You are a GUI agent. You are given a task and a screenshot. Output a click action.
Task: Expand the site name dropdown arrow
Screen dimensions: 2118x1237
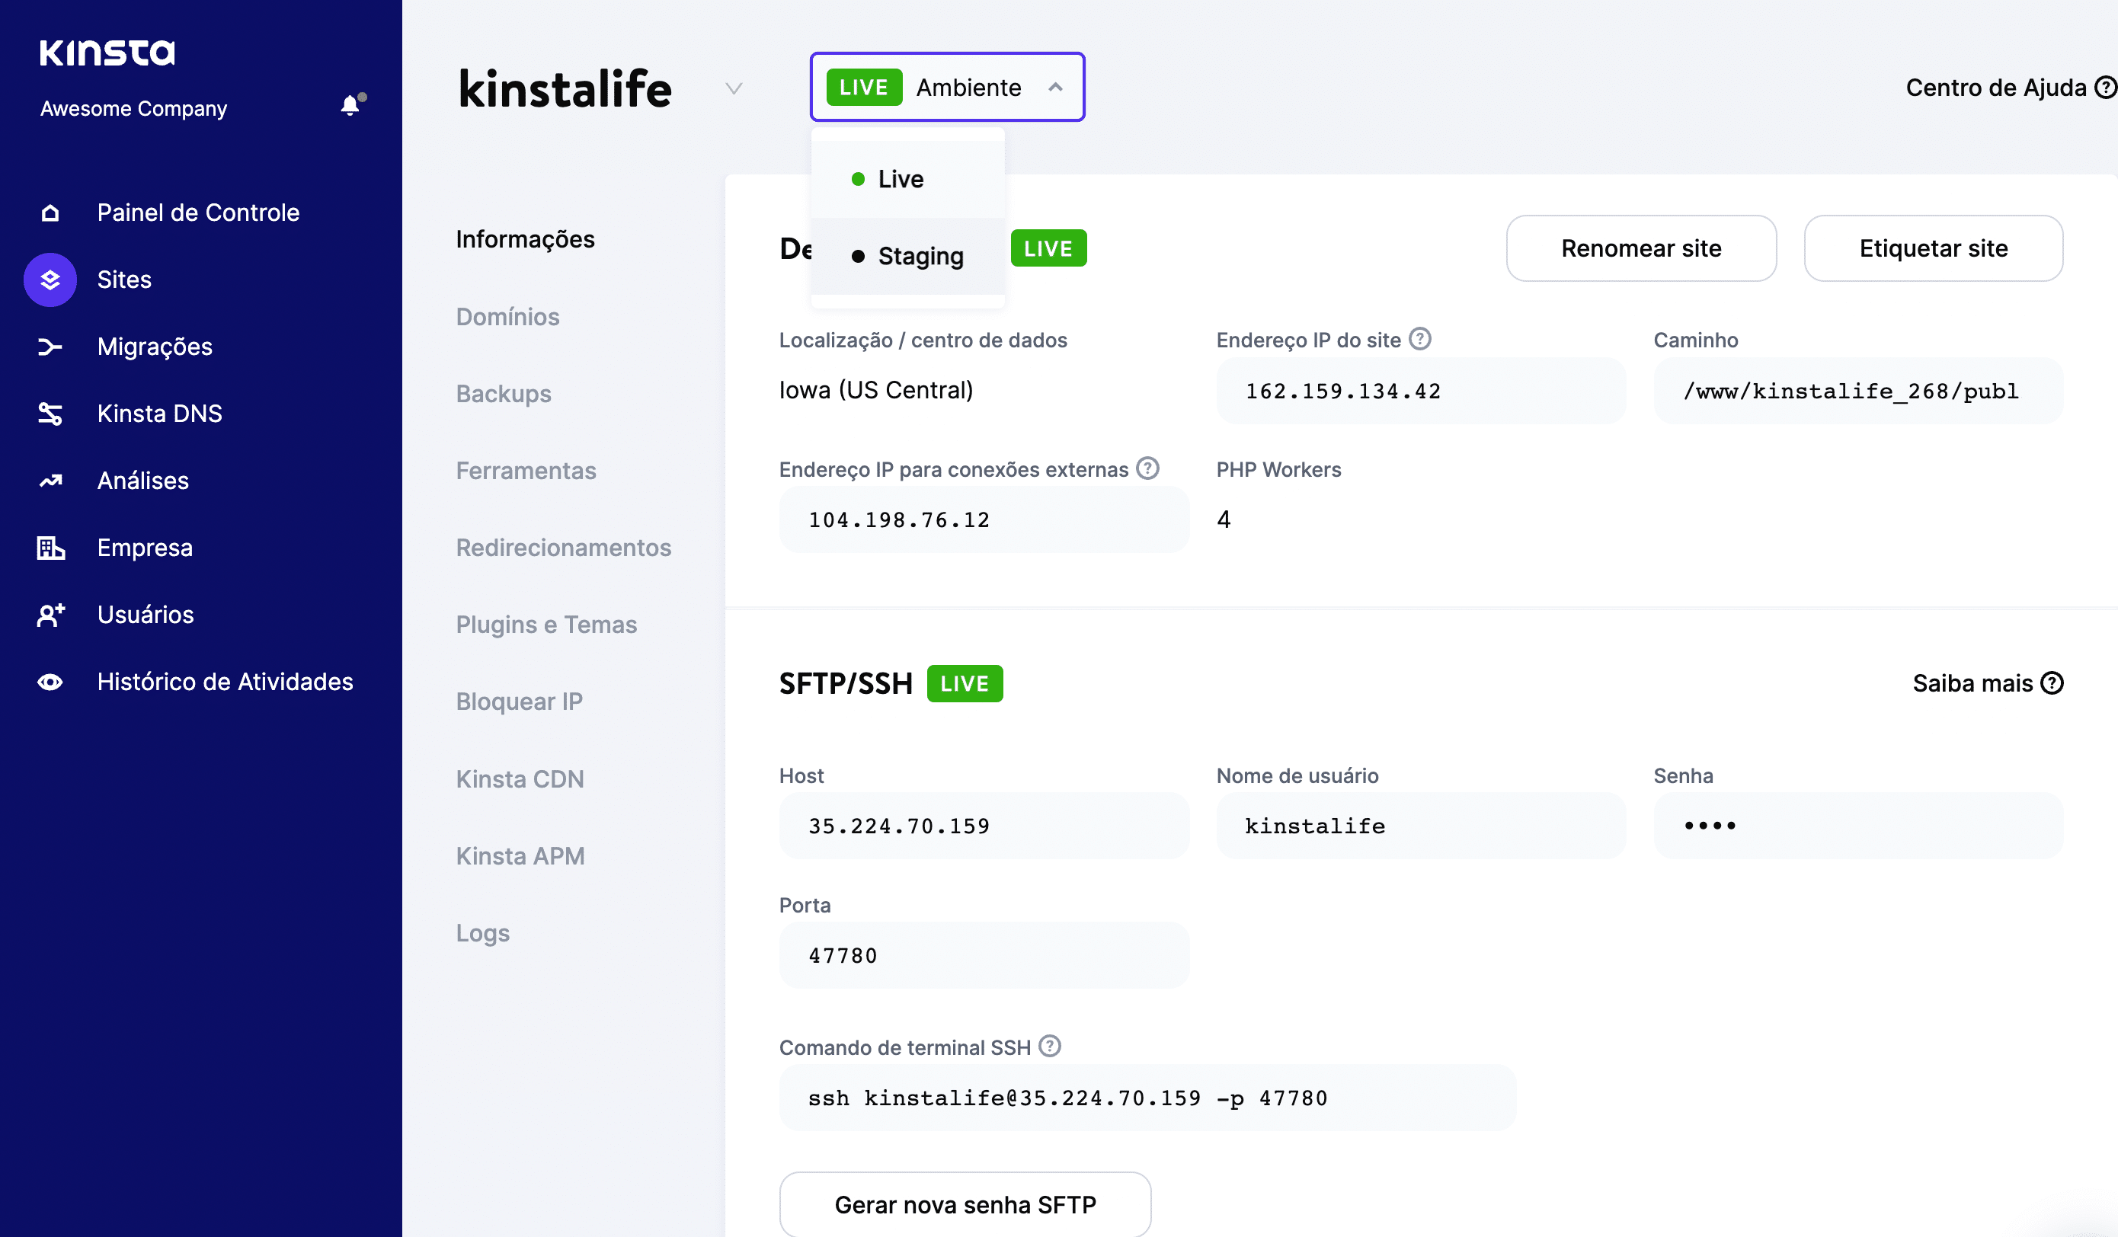click(x=734, y=88)
